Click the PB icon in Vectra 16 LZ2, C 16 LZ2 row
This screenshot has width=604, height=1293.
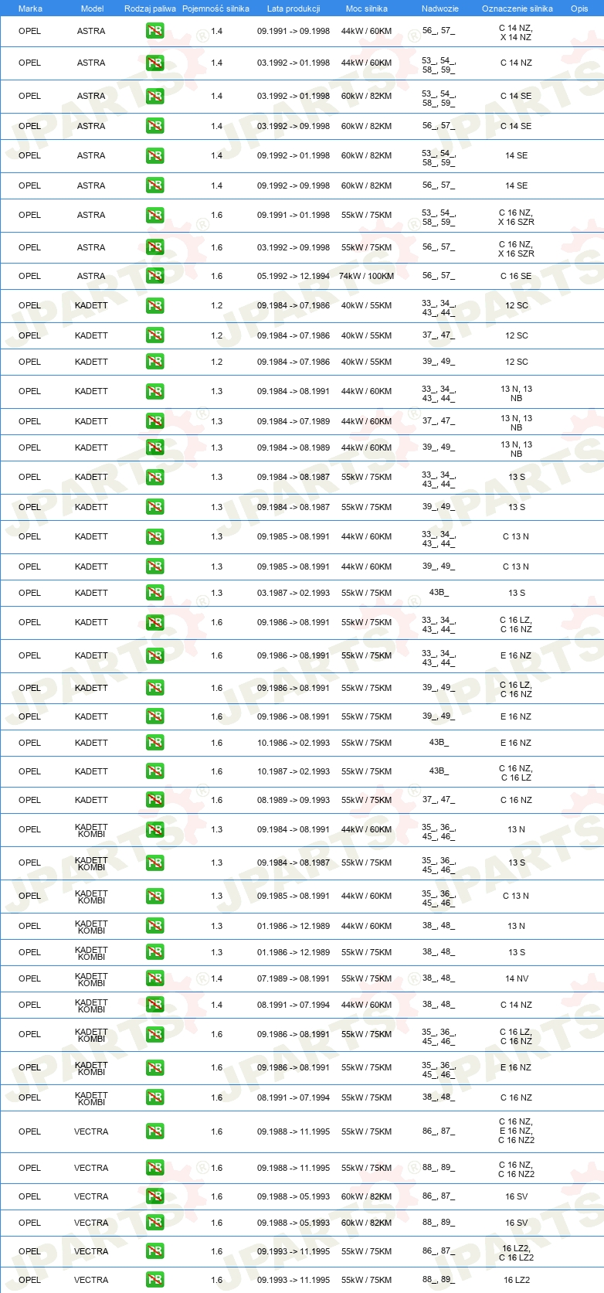[x=154, y=1252]
